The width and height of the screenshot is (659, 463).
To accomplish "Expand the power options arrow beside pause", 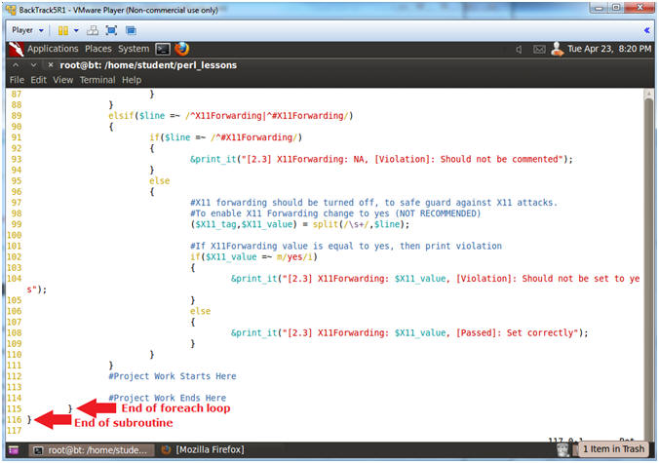I will [76, 30].
